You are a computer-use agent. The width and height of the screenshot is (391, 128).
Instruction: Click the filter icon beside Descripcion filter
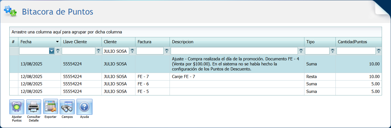[301, 51]
